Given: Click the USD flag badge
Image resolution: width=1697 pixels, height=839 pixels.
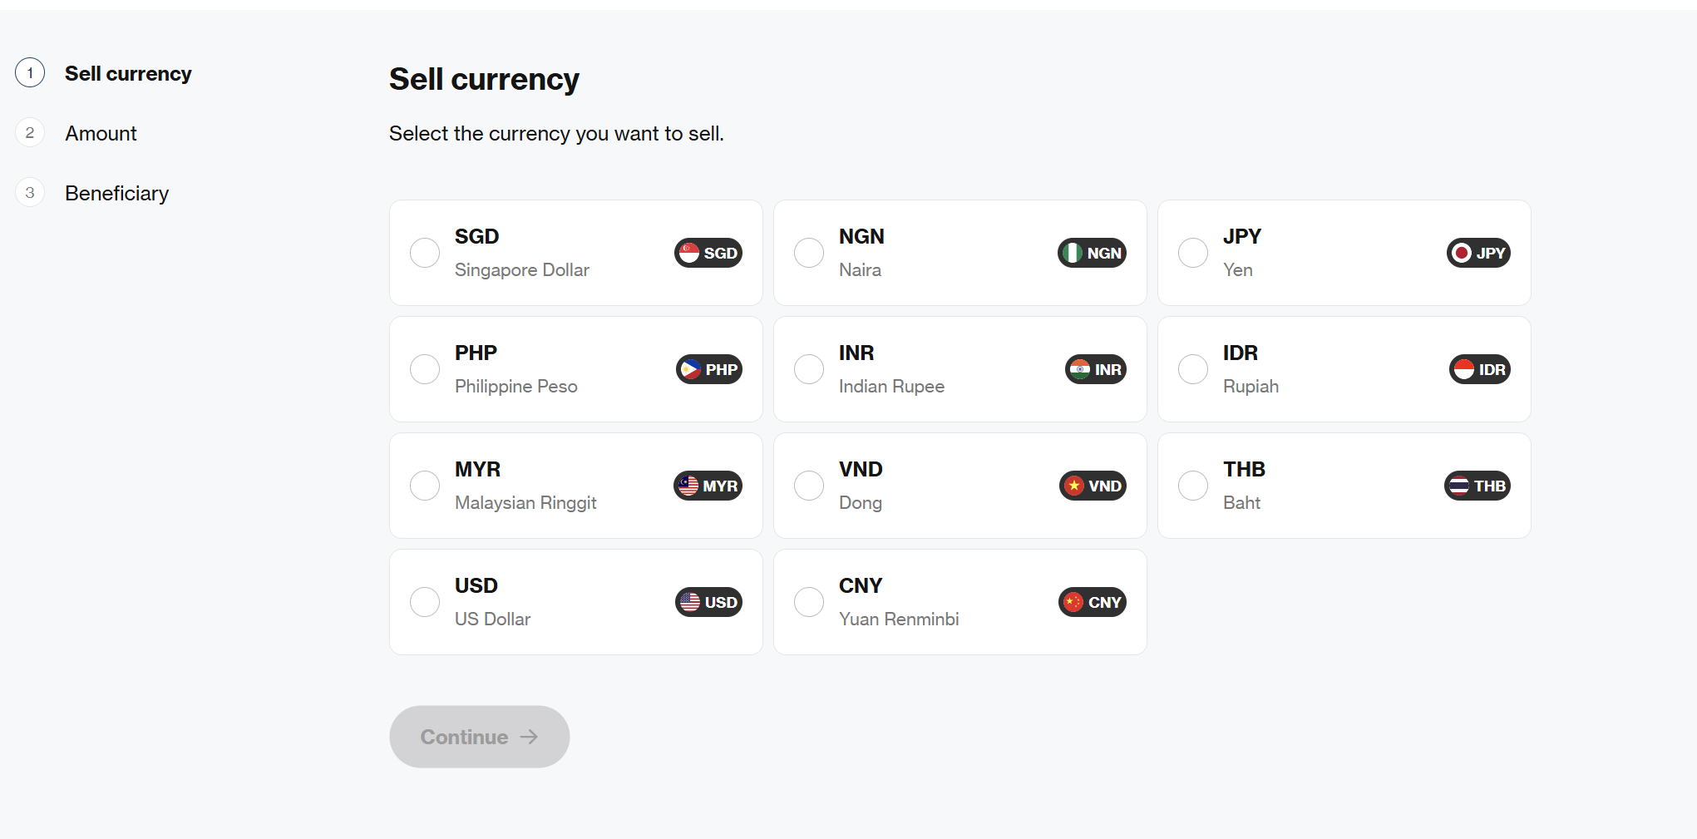Looking at the screenshot, I should [x=708, y=602].
